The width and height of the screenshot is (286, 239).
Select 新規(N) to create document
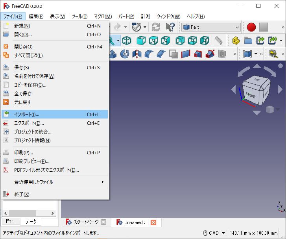coord(55,26)
